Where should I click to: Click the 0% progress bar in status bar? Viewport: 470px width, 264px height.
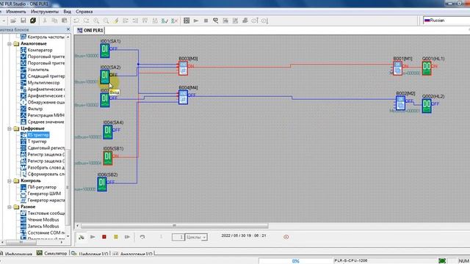tap(295, 261)
